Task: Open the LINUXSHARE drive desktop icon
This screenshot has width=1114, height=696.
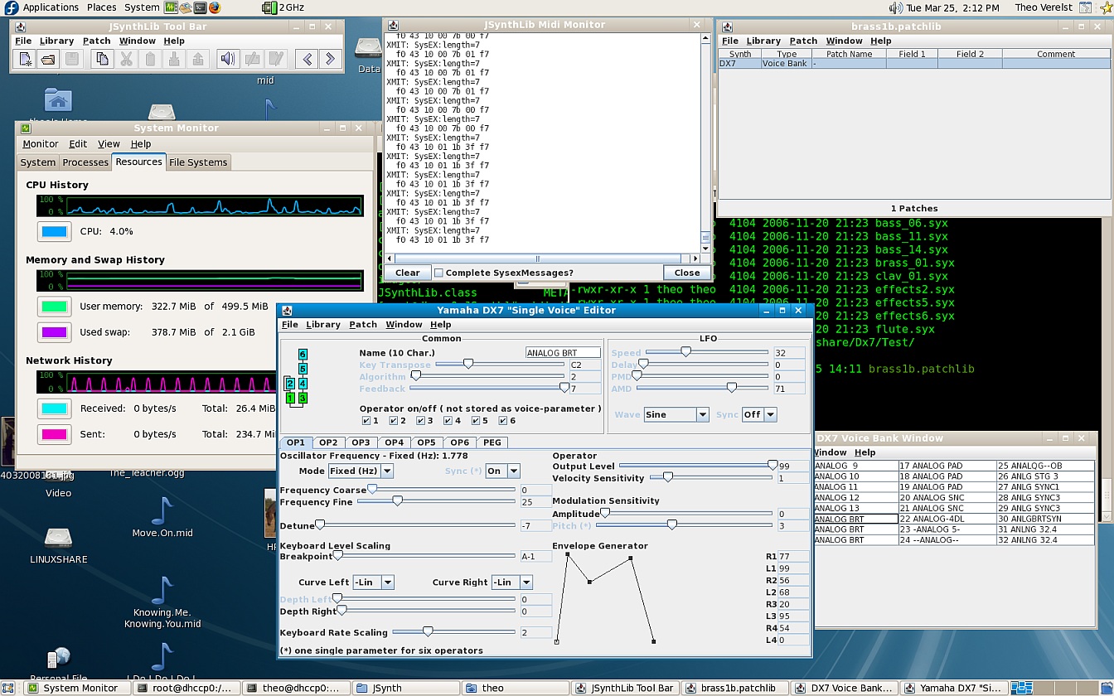Action: click(58, 539)
